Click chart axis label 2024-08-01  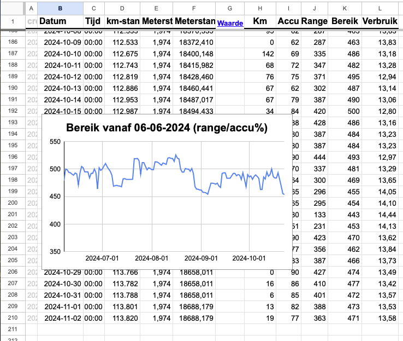[152, 258]
